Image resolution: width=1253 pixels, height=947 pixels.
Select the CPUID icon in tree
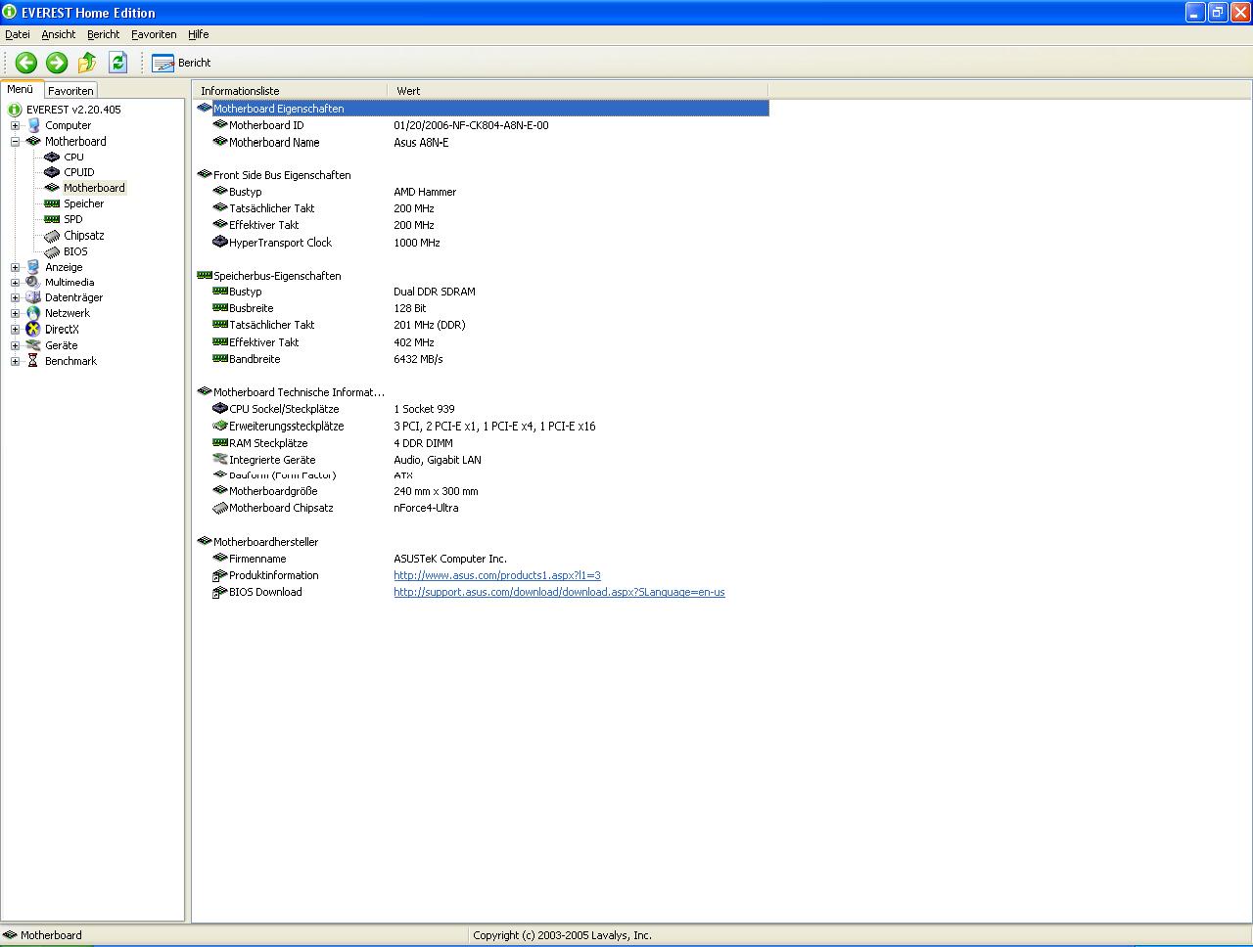tap(52, 172)
